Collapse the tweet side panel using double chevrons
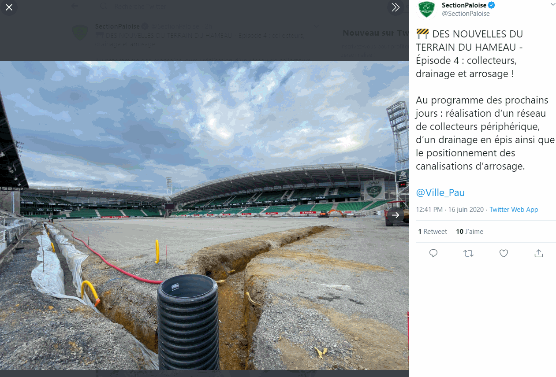The width and height of the screenshot is (556, 377). [x=395, y=7]
